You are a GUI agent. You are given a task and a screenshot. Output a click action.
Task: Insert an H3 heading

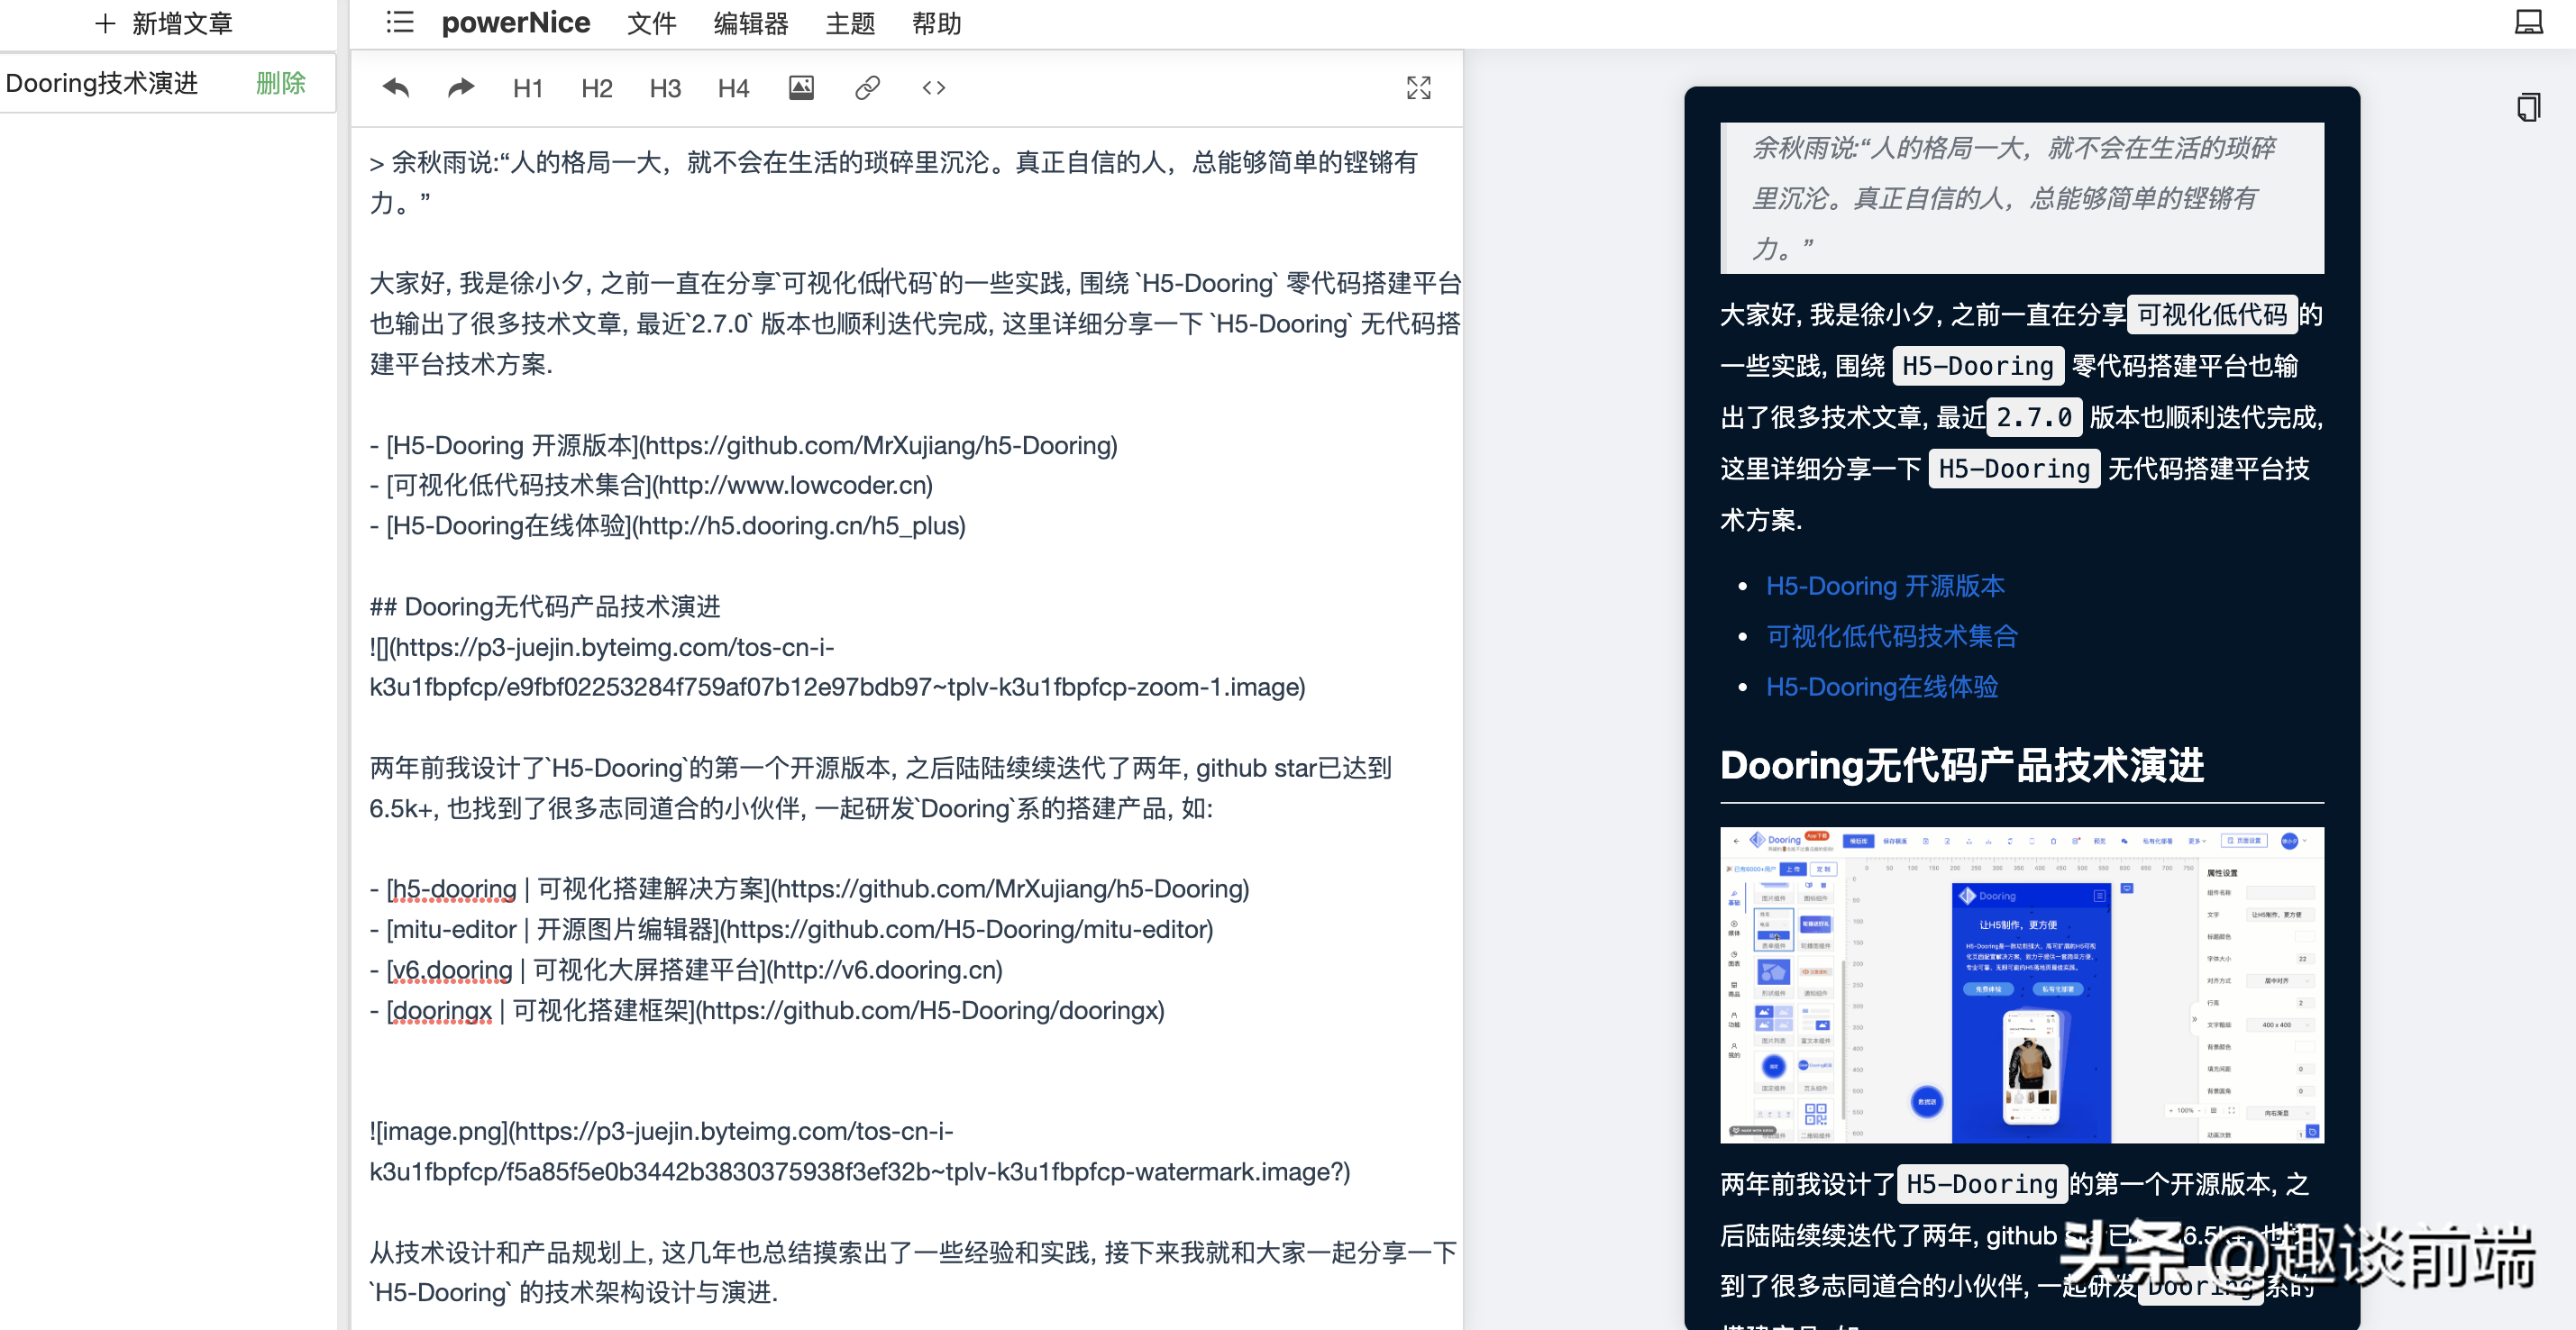[x=665, y=89]
